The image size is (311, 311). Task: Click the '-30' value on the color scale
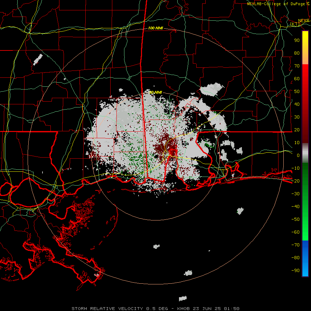pyautogui.click(x=295, y=194)
